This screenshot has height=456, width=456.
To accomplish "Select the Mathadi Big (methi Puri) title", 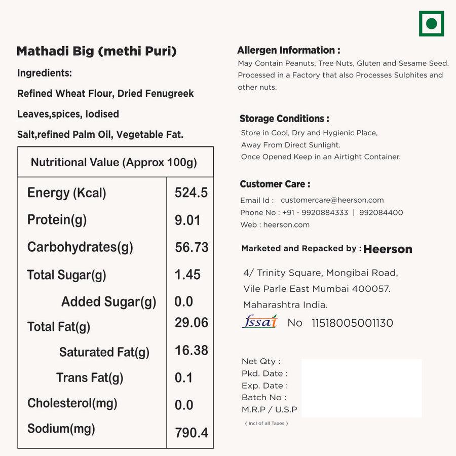I will click(96, 51).
